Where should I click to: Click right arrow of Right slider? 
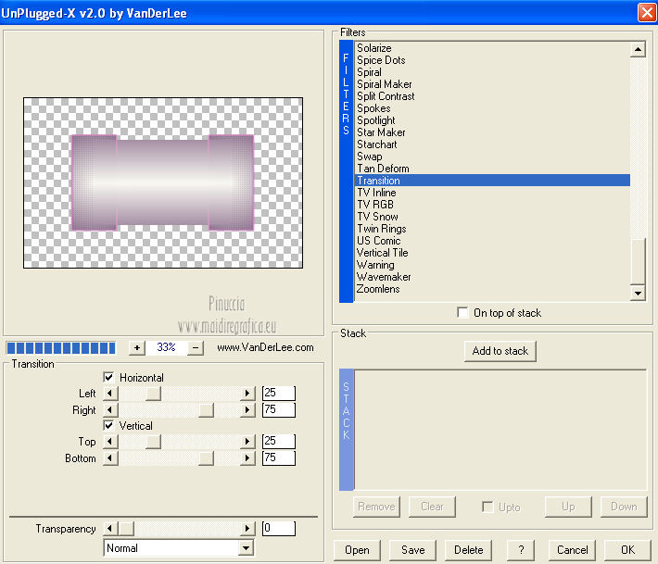click(x=247, y=409)
